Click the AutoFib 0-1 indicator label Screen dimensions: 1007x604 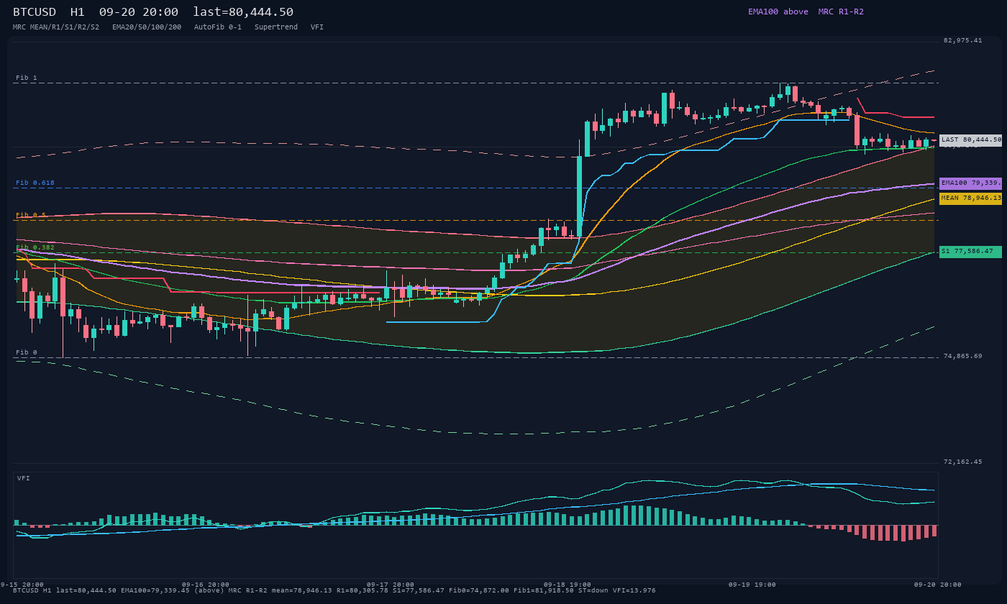[218, 27]
